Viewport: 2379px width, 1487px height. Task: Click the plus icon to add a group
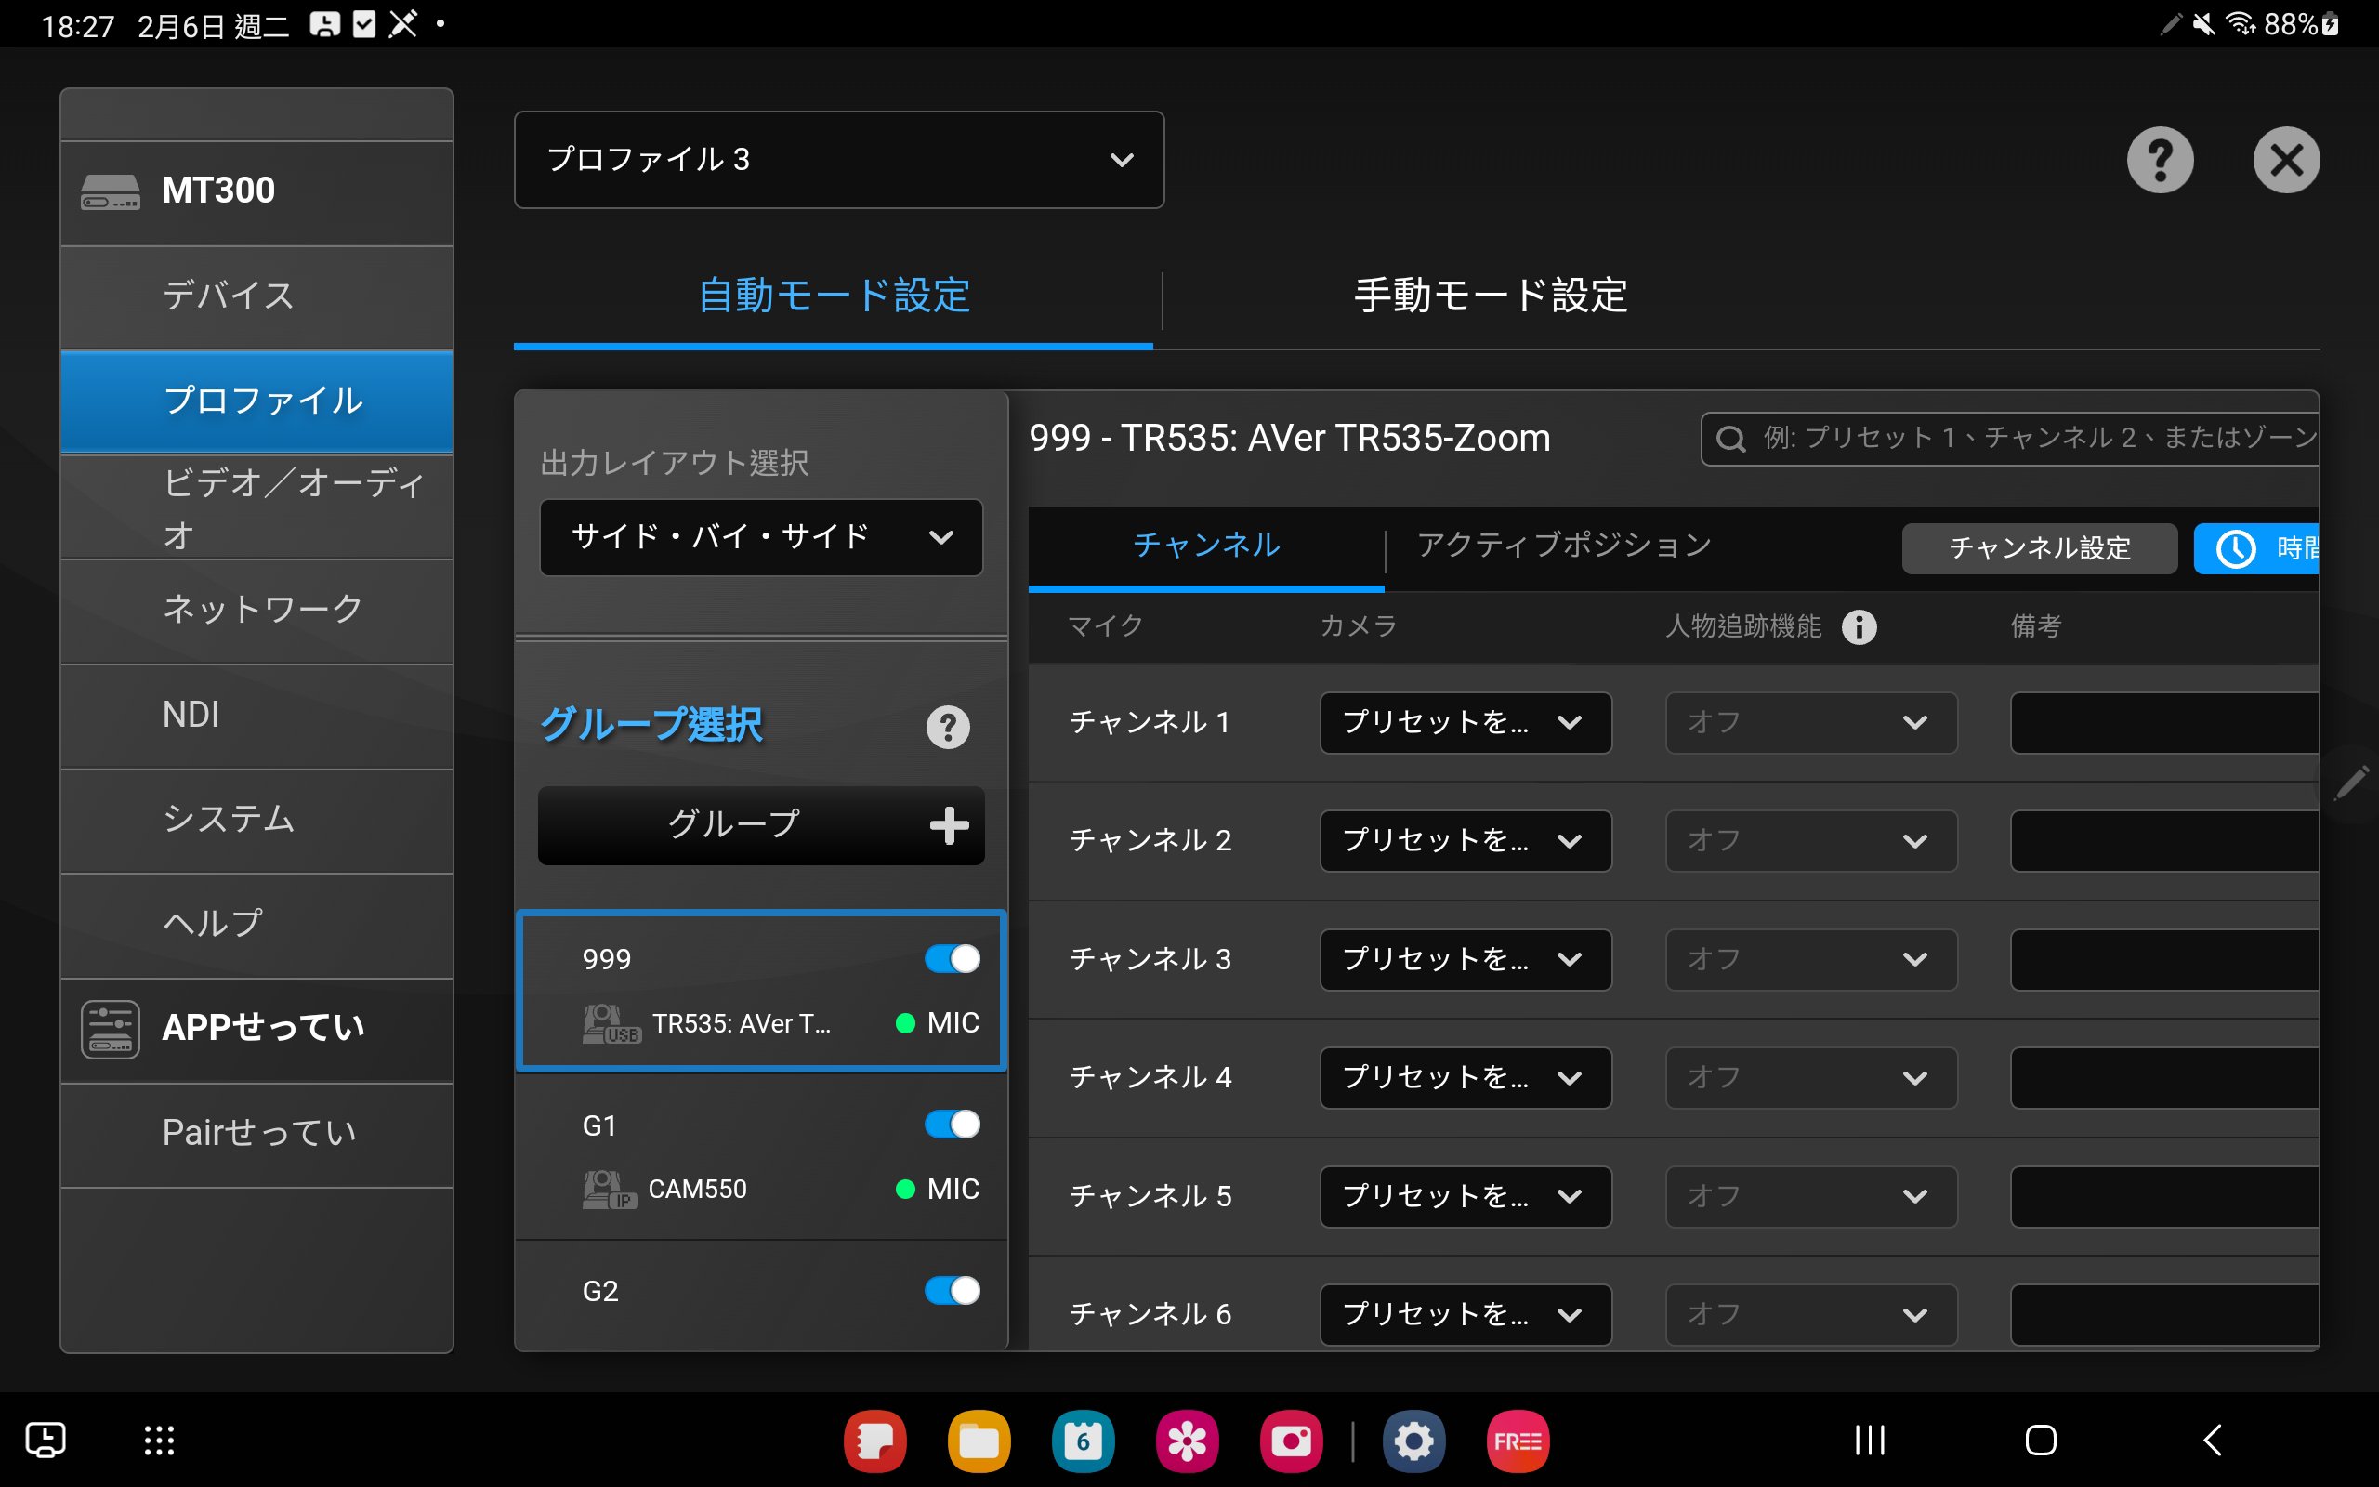click(949, 825)
